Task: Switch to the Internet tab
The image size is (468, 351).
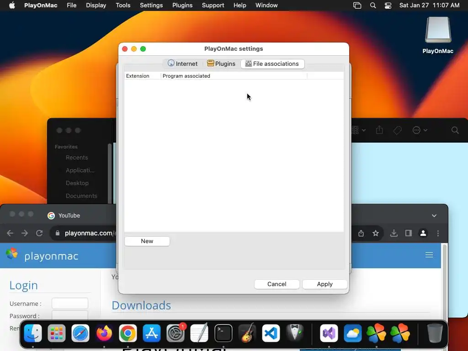Action: pyautogui.click(x=183, y=64)
